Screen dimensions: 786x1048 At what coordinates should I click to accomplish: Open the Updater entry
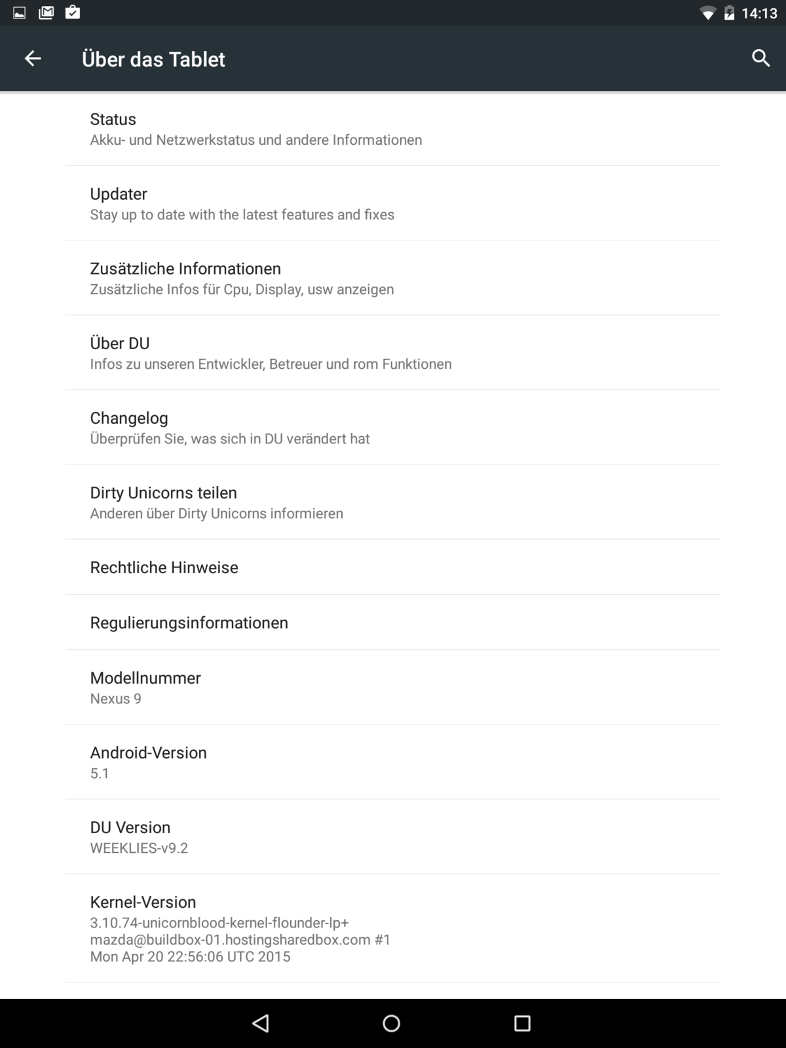(x=392, y=204)
